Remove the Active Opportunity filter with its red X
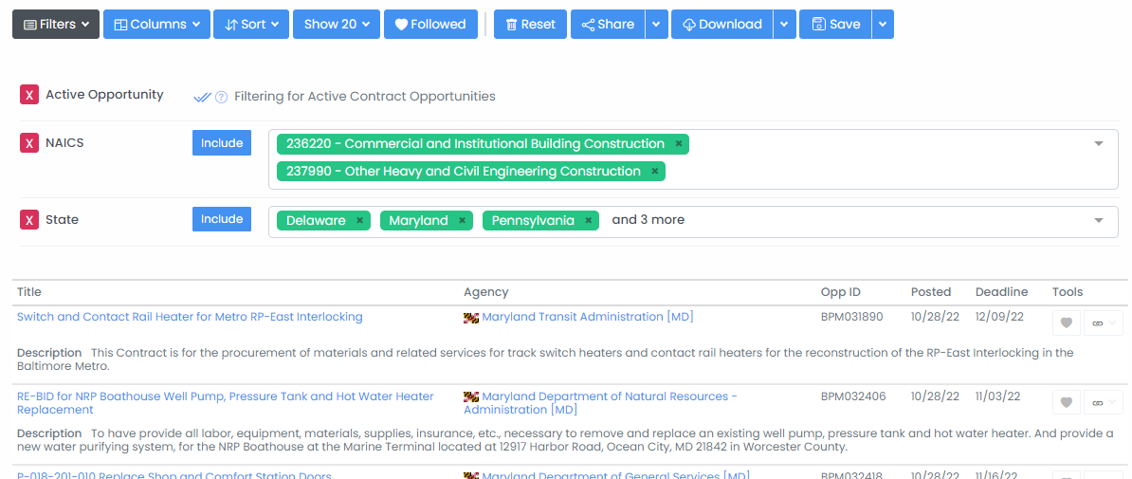1132x479 pixels. [28, 95]
